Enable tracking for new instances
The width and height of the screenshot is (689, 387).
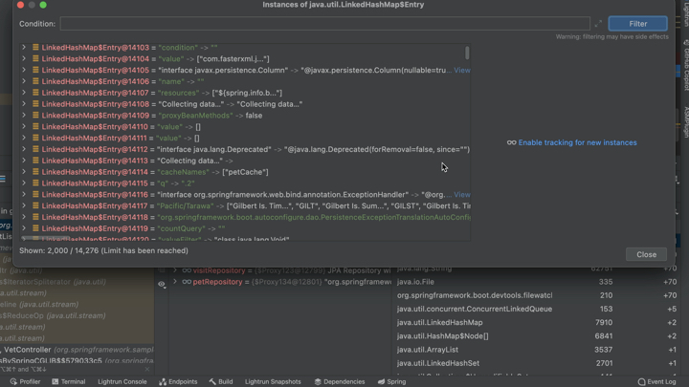(576, 142)
